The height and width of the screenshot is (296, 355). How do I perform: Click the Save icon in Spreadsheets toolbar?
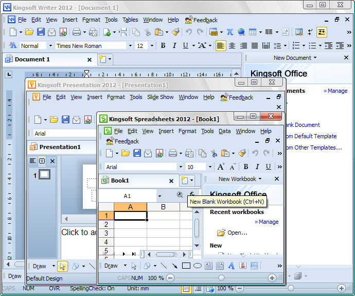(x=137, y=153)
